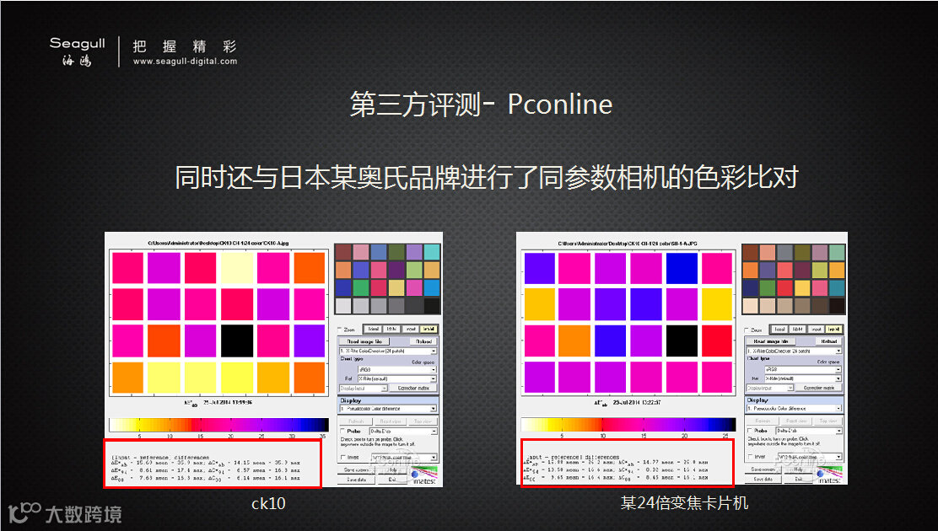
Task: Open Pseudocolor Color difference dropdown in right window
Action: (795, 409)
